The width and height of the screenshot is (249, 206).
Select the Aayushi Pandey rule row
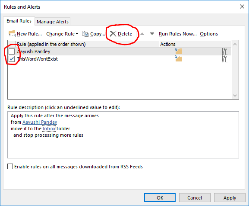click(x=120, y=51)
